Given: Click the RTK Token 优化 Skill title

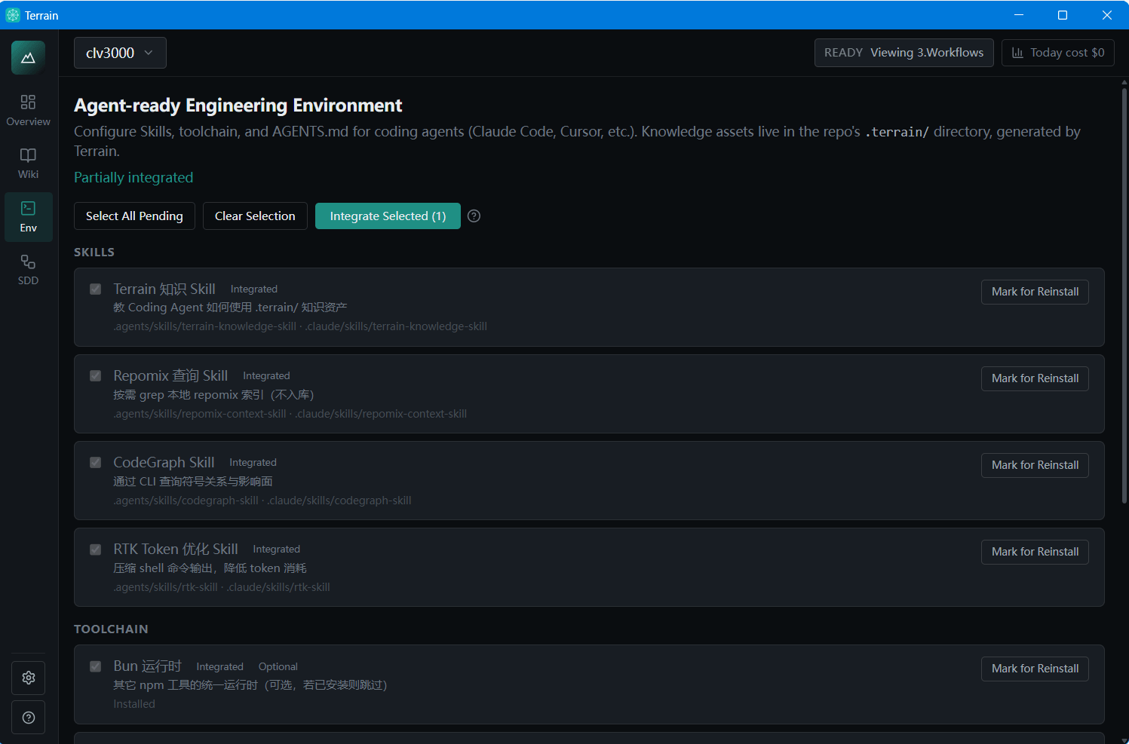Looking at the screenshot, I should 176,549.
